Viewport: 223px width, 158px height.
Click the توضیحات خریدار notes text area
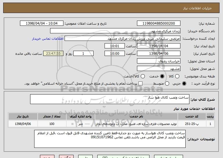(x=110, y=139)
